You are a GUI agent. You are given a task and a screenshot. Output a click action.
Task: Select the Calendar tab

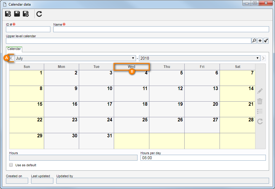pos(14,49)
